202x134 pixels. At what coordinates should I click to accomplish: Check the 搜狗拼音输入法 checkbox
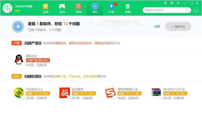(x=114, y=97)
